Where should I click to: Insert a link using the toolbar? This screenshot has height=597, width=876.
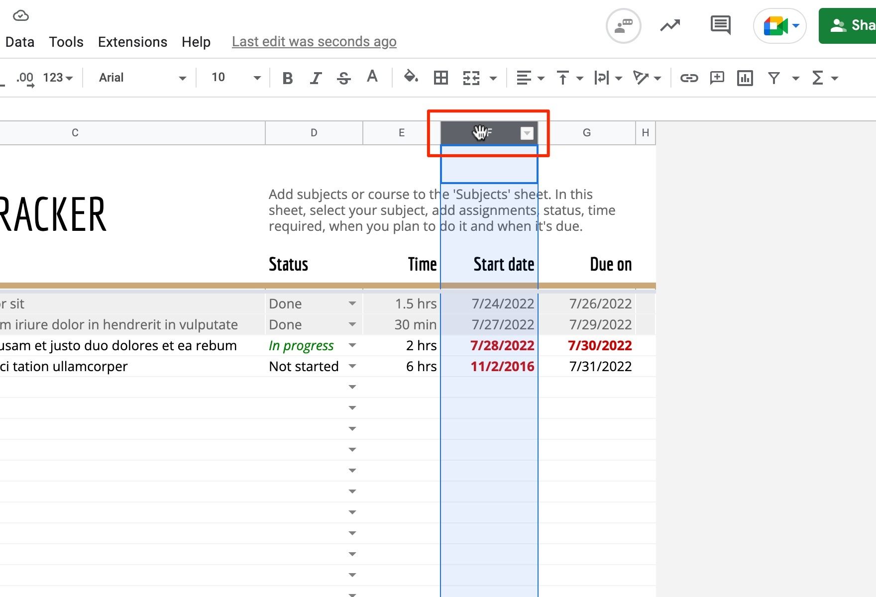click(x=689, y=78)
